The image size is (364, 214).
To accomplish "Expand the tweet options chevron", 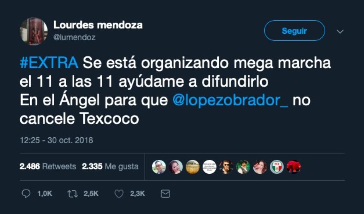I will pos(340,31).
